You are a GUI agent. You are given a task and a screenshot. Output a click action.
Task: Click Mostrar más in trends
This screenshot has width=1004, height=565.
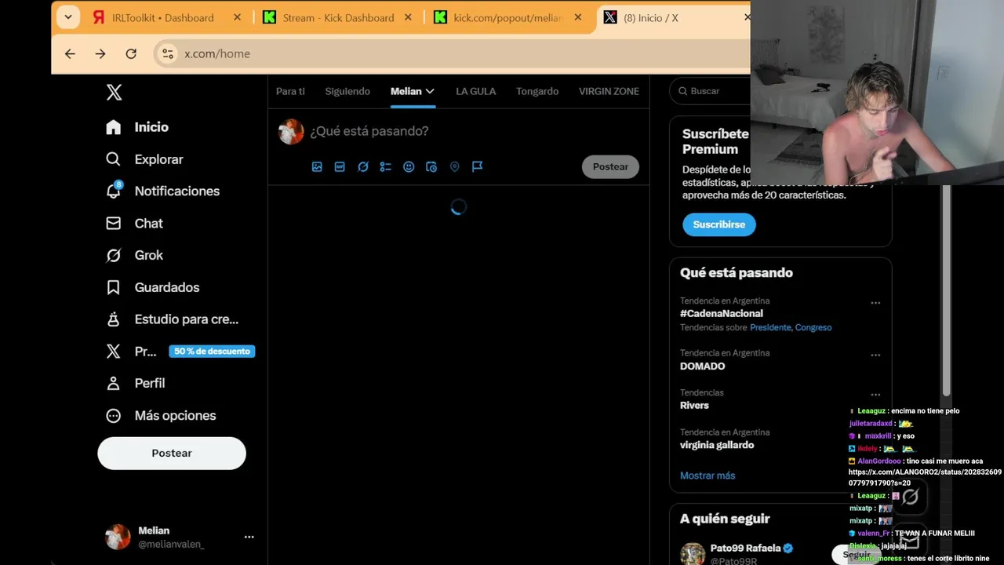coord(708,476)
